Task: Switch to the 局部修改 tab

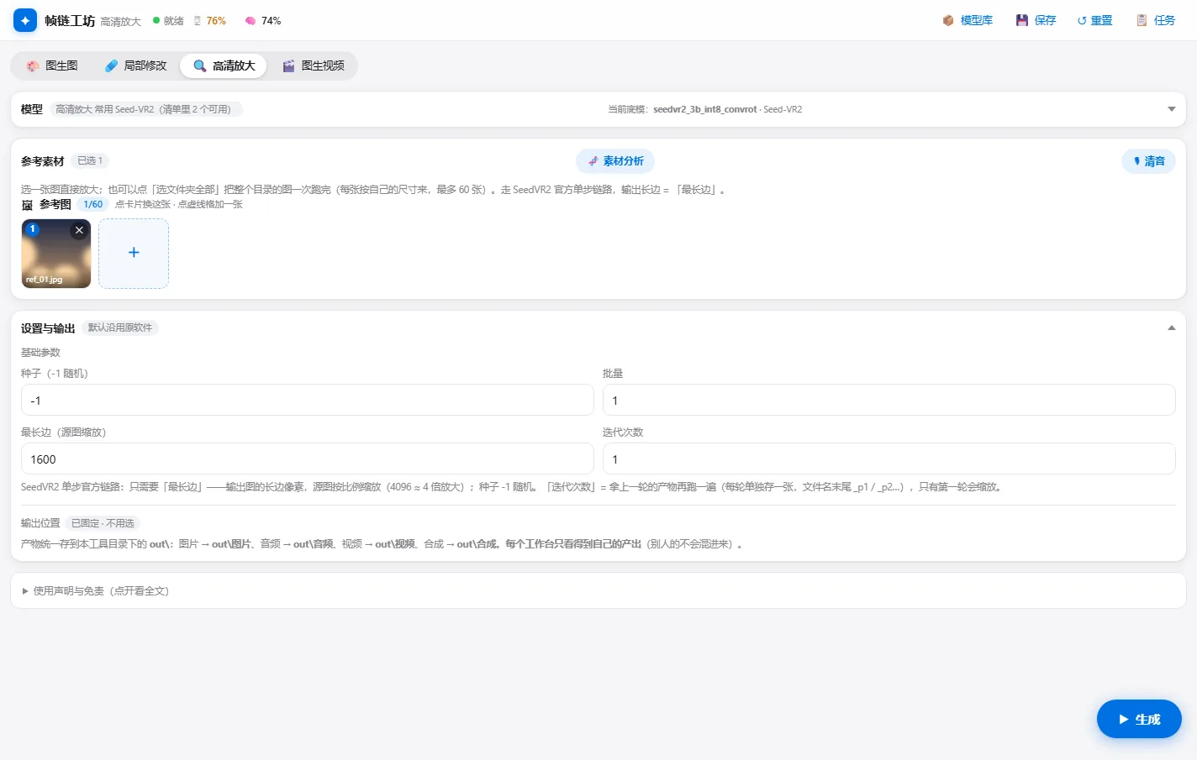Action: click(135, 66)
